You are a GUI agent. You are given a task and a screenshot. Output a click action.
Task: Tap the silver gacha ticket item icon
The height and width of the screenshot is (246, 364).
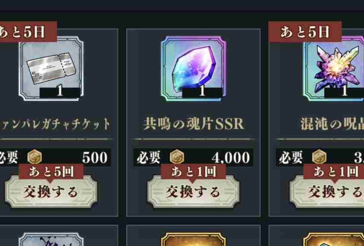[x=51, y=69]
